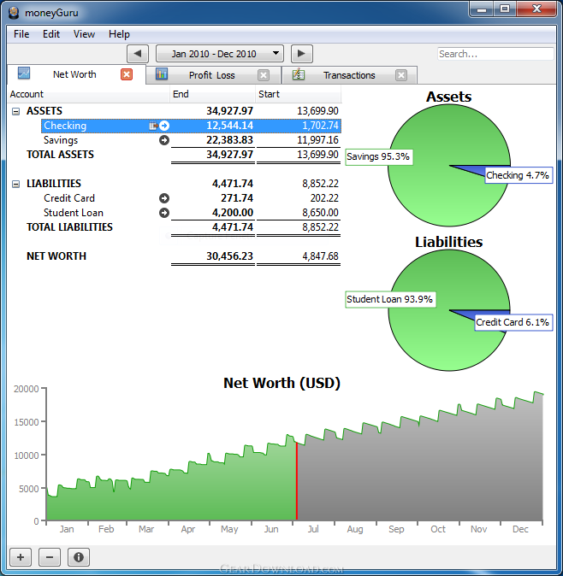The height and width of the screenshot is (576, 563).
Task: Select the Student Loan account row
Action: coord(191,213)
